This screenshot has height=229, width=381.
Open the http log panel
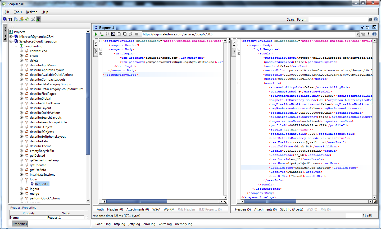pos(120,224)
